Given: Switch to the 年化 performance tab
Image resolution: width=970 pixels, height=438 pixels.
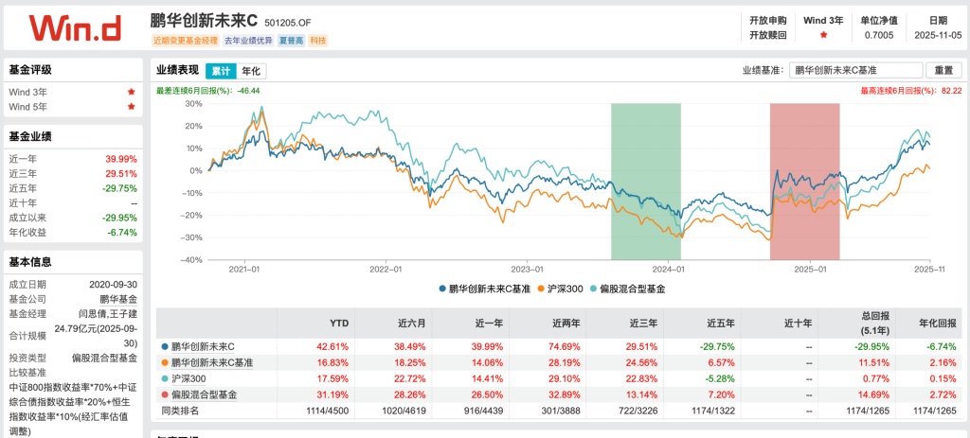Looking at the screenshot, I should coord(251,71).
